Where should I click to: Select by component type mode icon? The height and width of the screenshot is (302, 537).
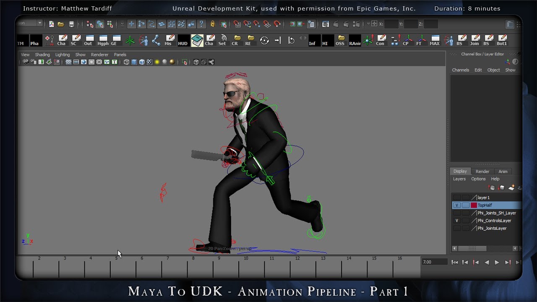pyautogui.click(x=110, y=24)
